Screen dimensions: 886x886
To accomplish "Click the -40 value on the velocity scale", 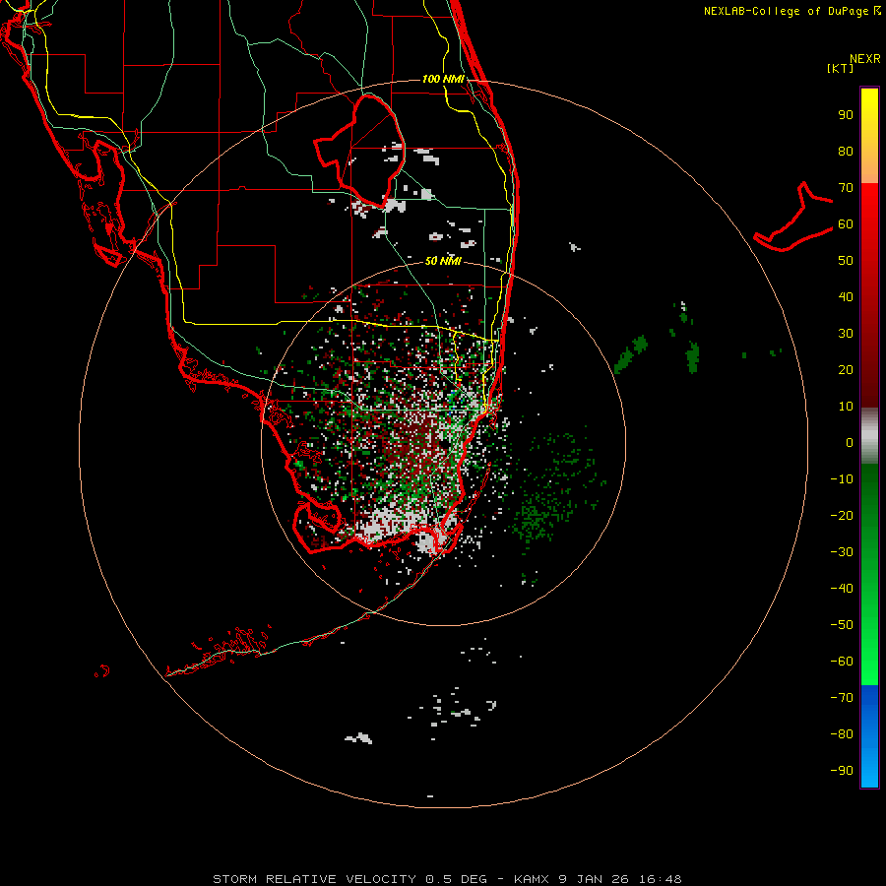I will (842, 589).
